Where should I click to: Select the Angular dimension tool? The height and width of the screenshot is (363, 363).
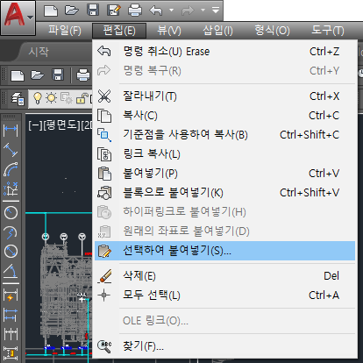(x=11, y=271)
